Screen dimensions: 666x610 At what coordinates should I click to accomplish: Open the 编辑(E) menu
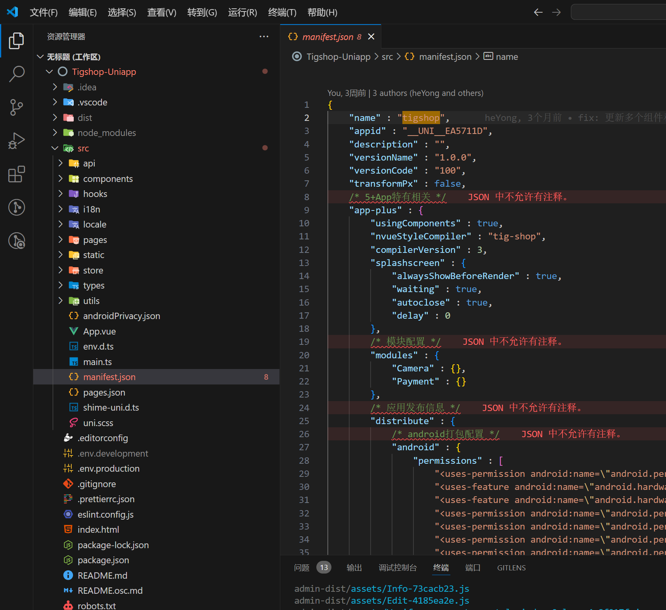(82, 12)
